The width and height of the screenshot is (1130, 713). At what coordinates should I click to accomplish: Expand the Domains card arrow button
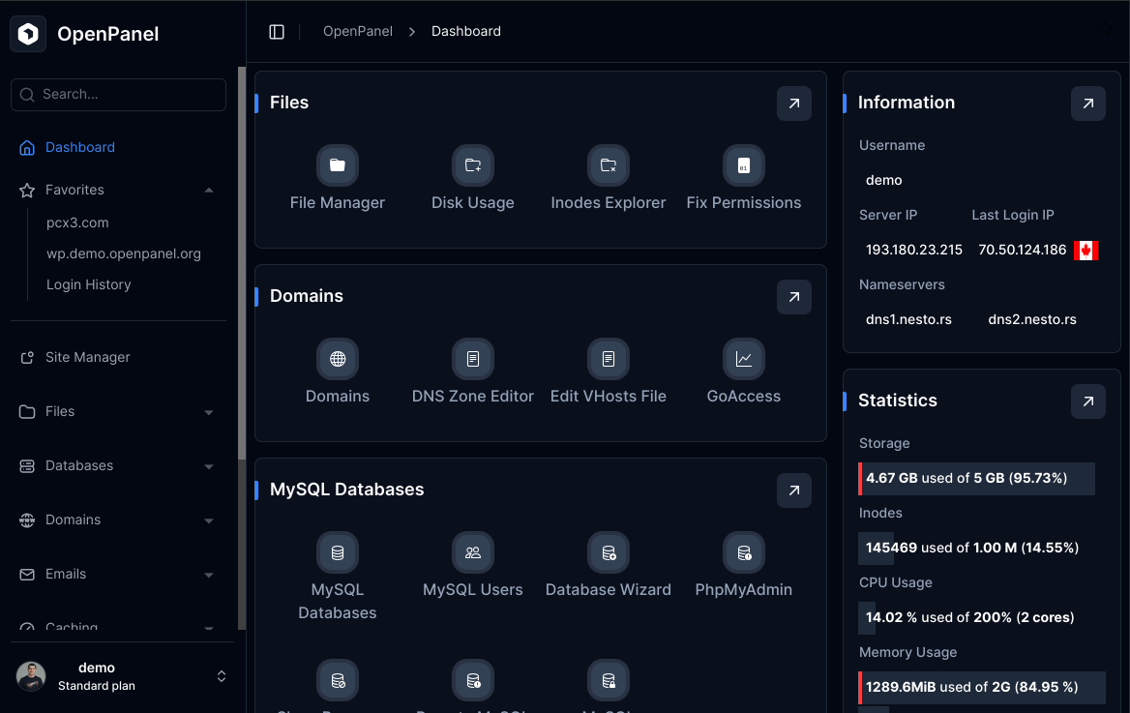(794, 296)
